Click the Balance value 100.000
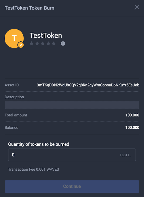The image size is (144, 197). [132, 128]
